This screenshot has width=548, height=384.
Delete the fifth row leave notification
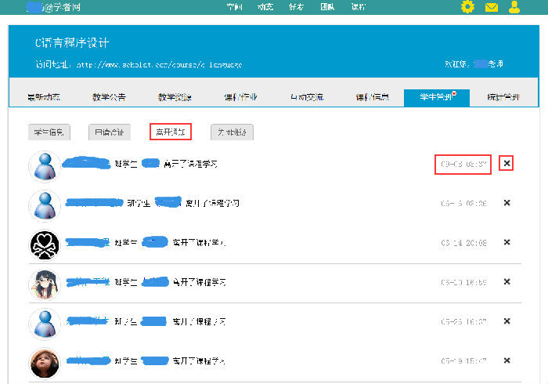click(507, 321)
